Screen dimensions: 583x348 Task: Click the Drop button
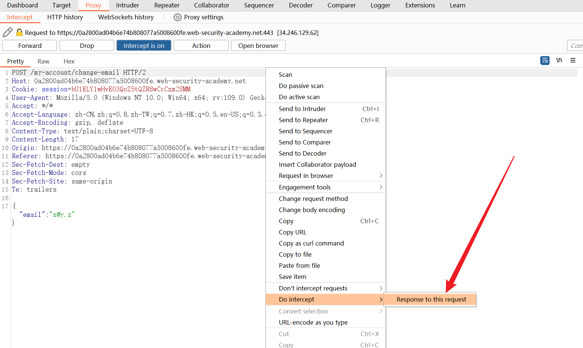point(87,46)
